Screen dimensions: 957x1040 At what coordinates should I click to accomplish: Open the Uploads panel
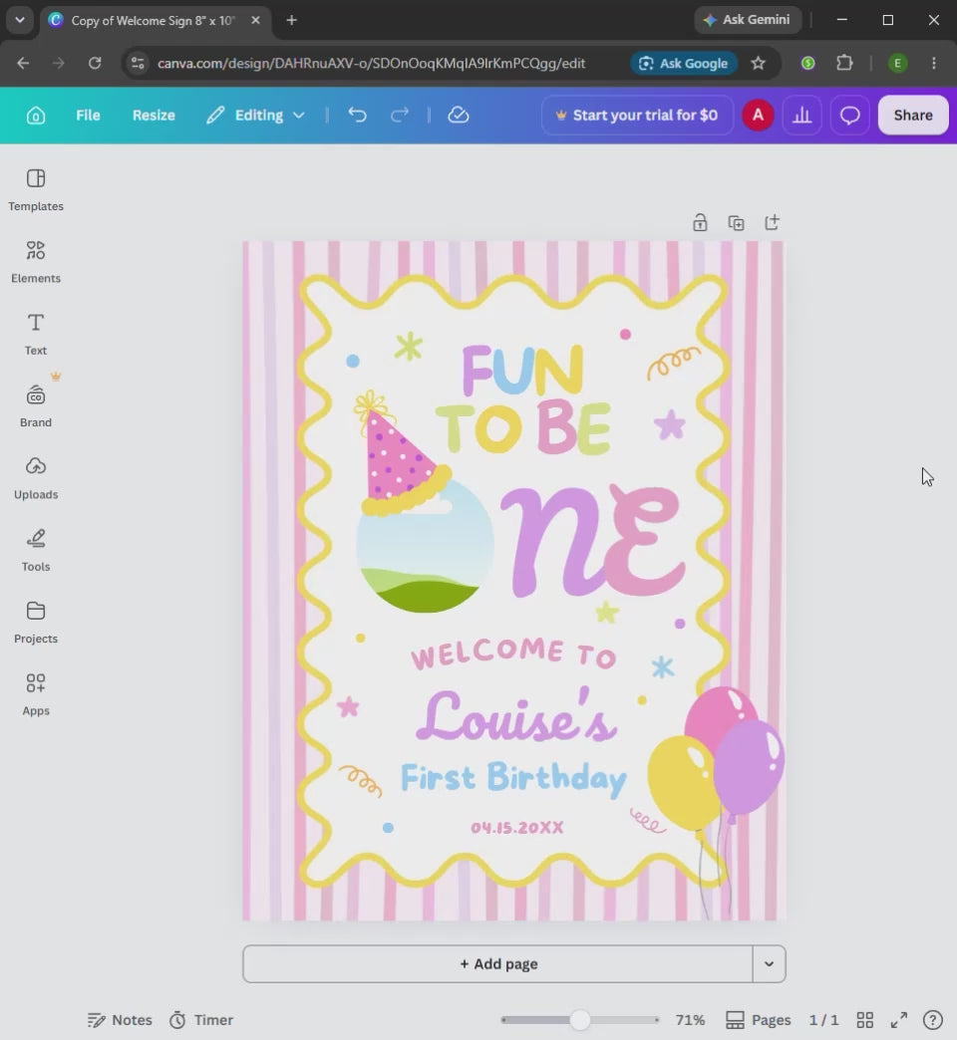36,478
